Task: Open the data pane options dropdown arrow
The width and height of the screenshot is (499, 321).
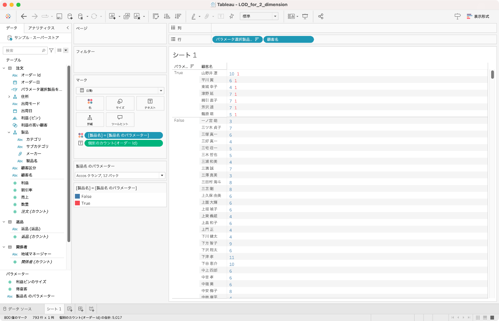Action: tap(66, 51)
